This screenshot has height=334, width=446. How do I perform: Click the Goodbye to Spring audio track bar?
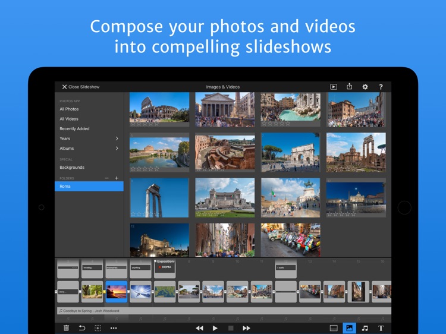[x=224, y=311]
